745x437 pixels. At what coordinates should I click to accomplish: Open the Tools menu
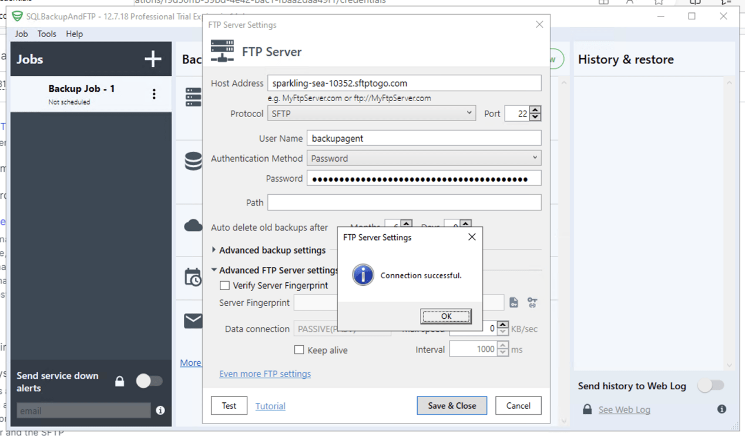tap(46, 34)
